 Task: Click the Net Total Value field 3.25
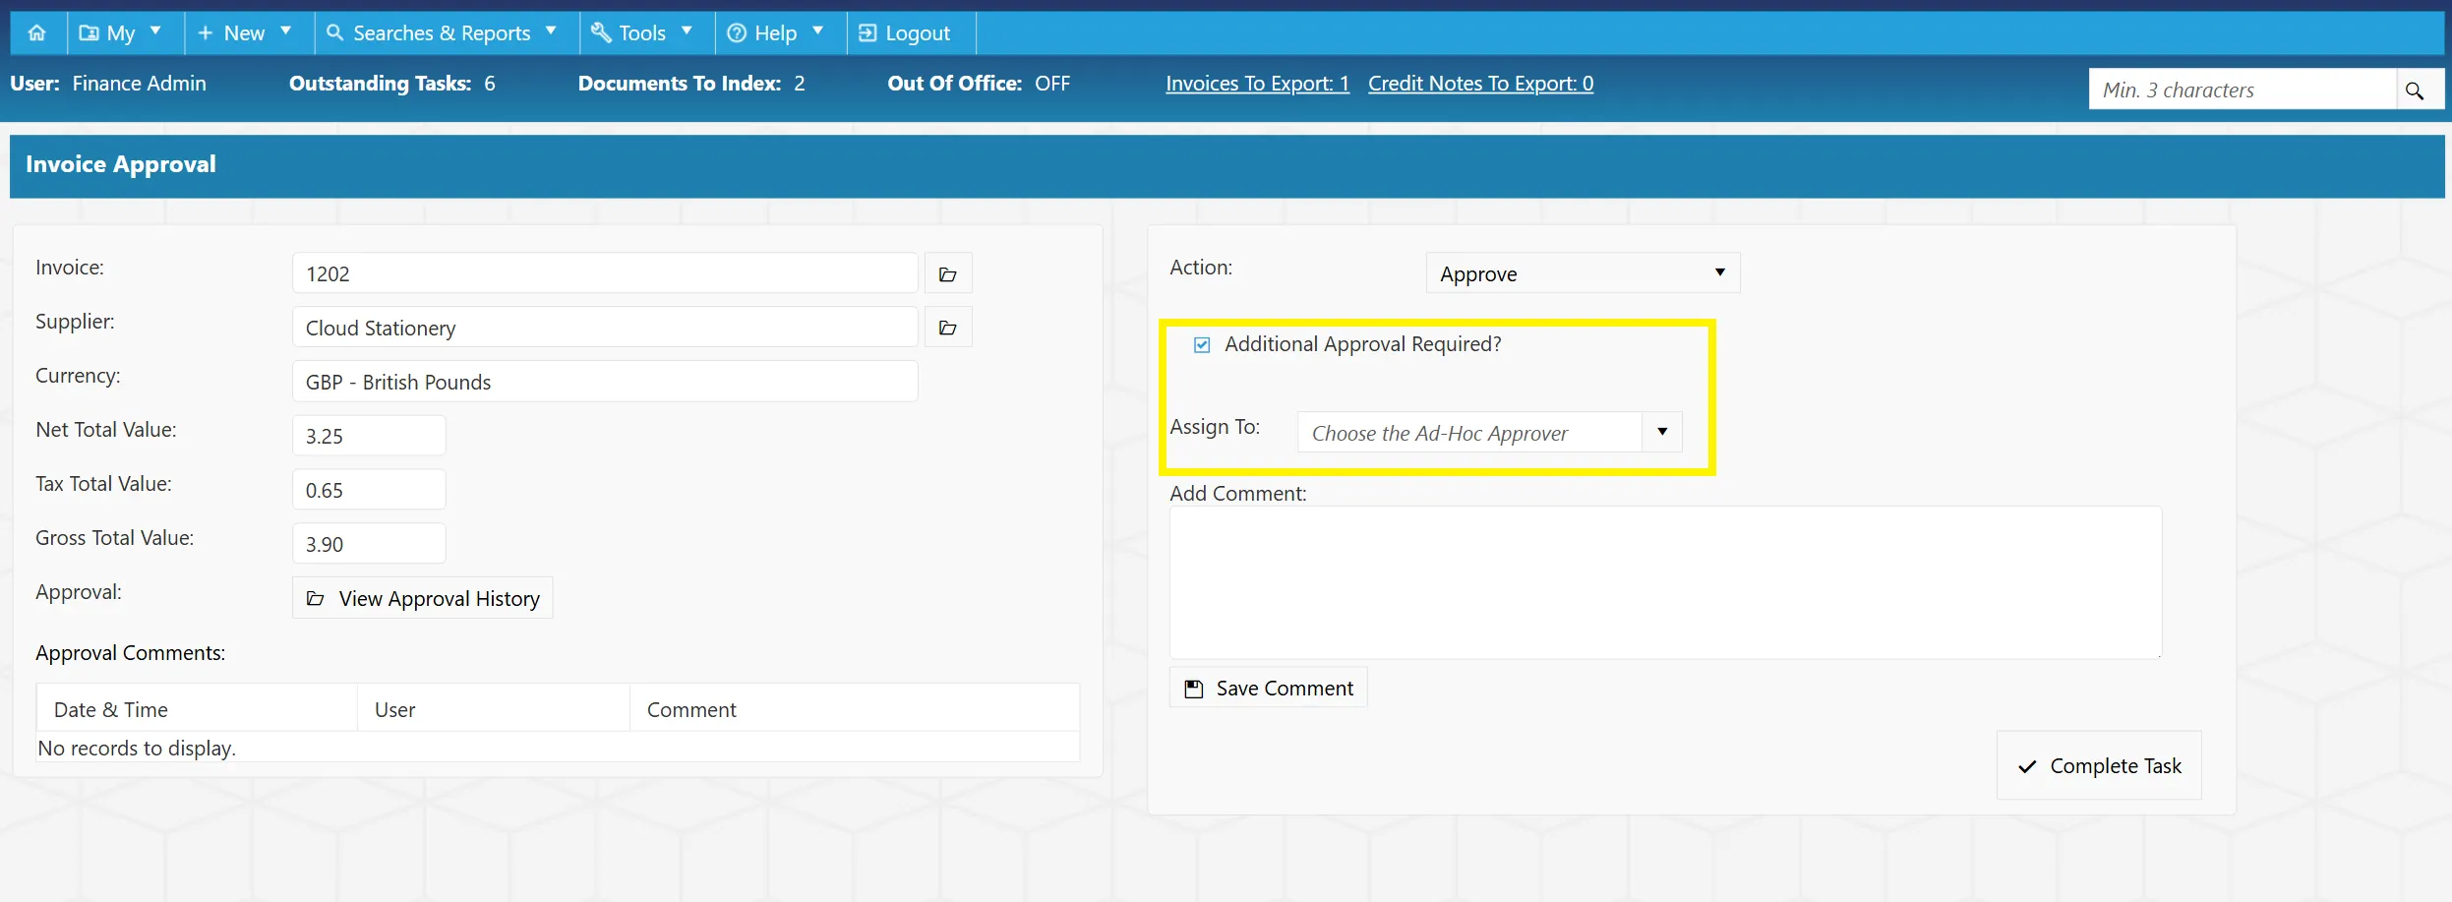pyautogui.click(x=369, y=436)
